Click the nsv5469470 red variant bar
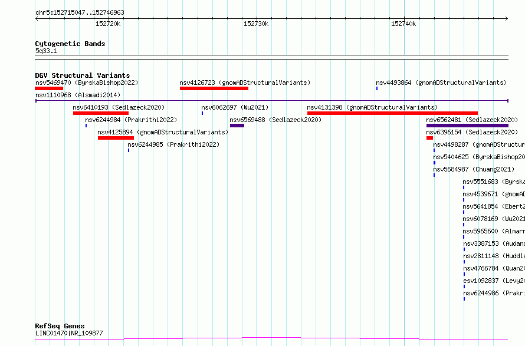 pyautogui.click(x=49, y=88)
